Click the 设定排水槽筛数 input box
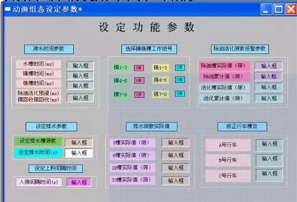 [x=79, y=142]
